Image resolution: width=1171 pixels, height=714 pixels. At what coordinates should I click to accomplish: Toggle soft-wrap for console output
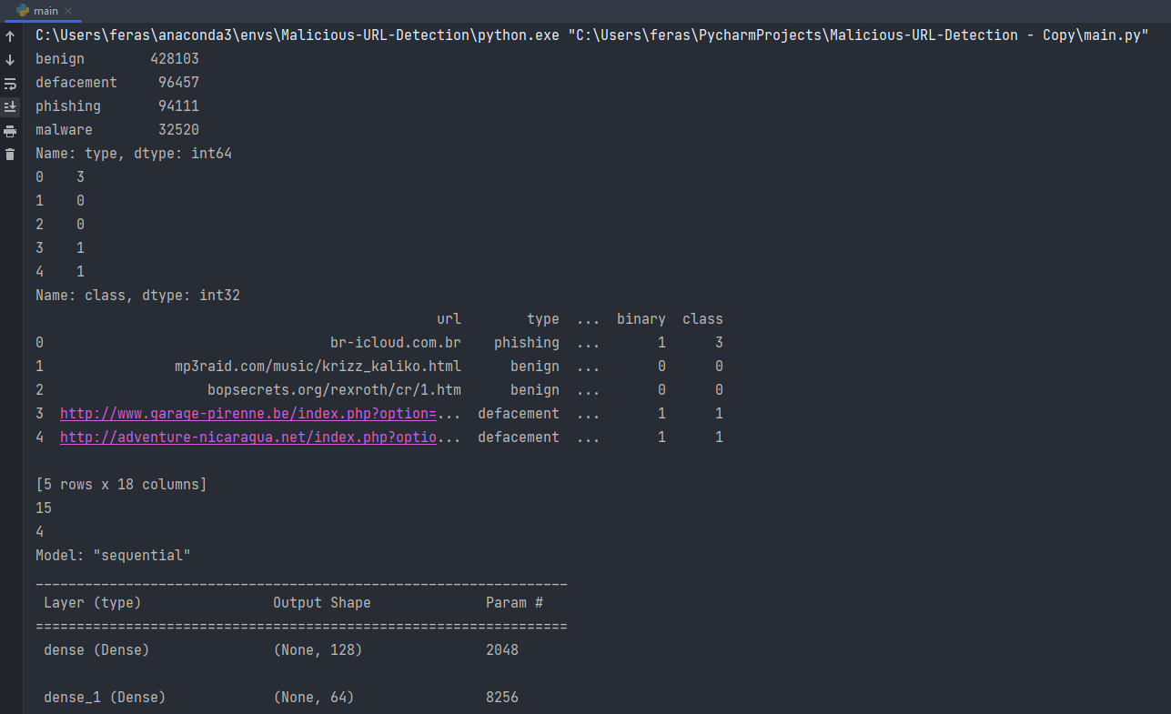10,84
